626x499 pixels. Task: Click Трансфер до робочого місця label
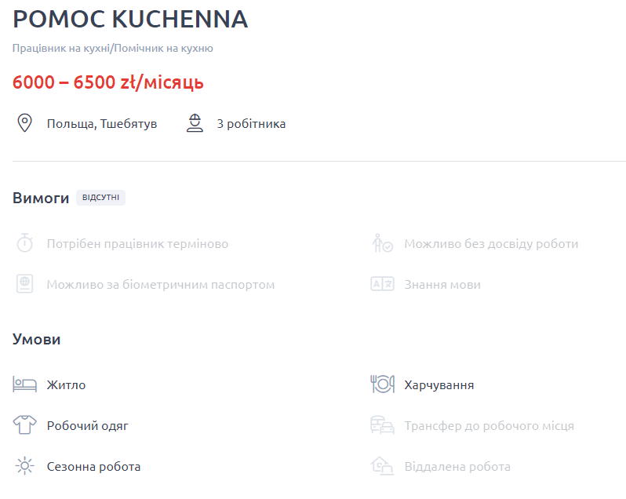(x=490, y=426)
